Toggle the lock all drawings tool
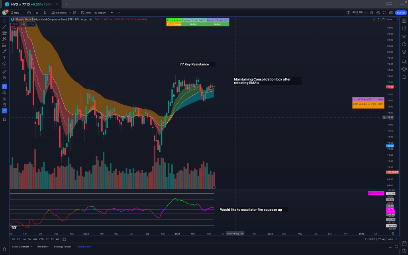Viewport: 408px width, 255px height. (x=4, y=98)
